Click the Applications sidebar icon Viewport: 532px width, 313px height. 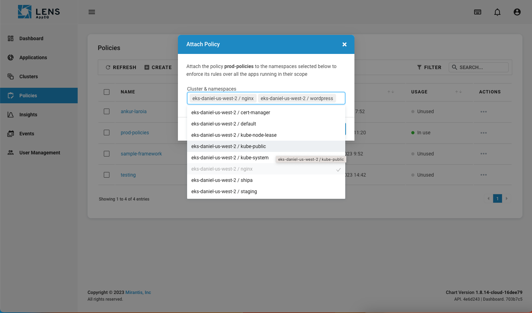click(11, 57)
